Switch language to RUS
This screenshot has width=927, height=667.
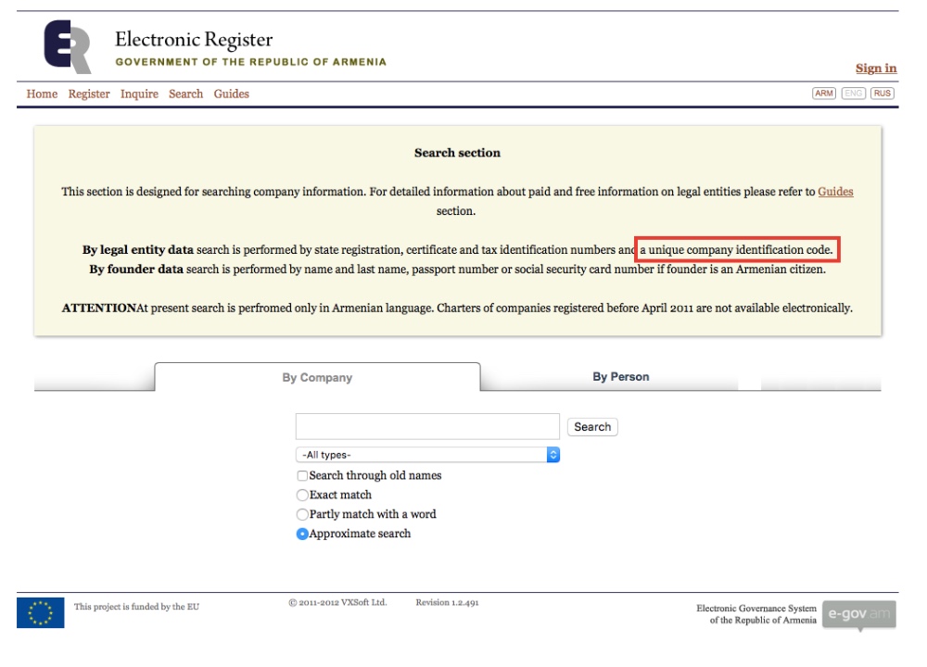pos(883,94)
